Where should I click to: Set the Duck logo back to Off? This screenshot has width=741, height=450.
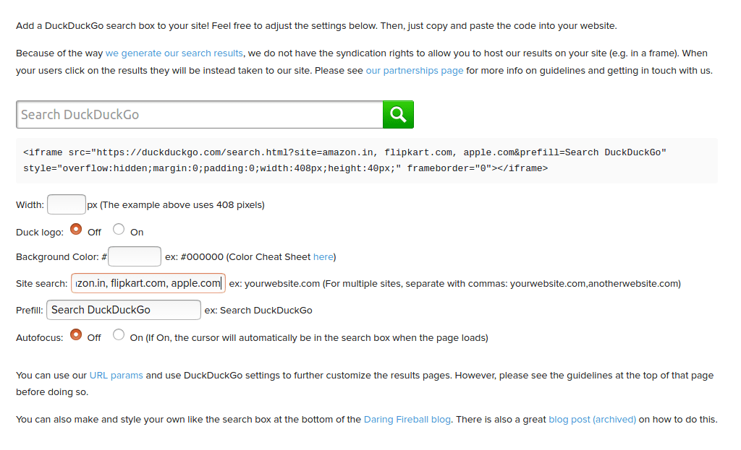point(76,228)
